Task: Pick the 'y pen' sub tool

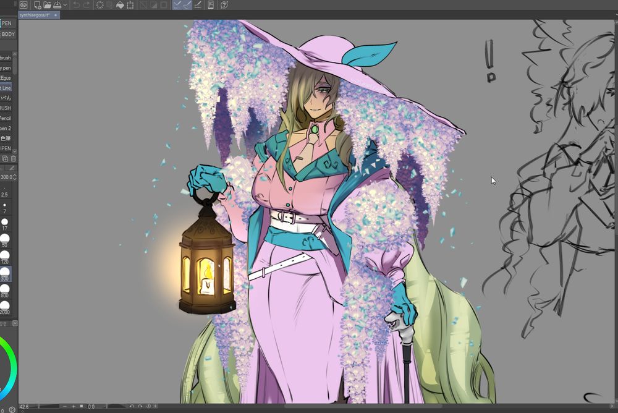Action: (6, 68)
